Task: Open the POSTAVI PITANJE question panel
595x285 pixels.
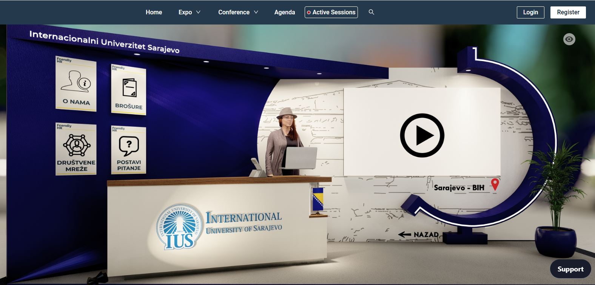Action: click(x=128, y=150)
